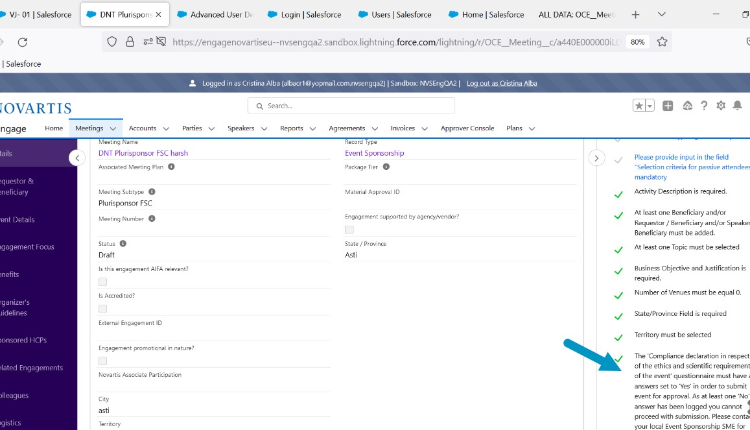
Task: Open the Help question mark icon
Action: click(x=704, y=106)
